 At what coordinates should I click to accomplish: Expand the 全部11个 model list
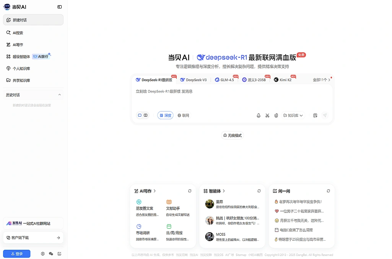coord(321,80)
